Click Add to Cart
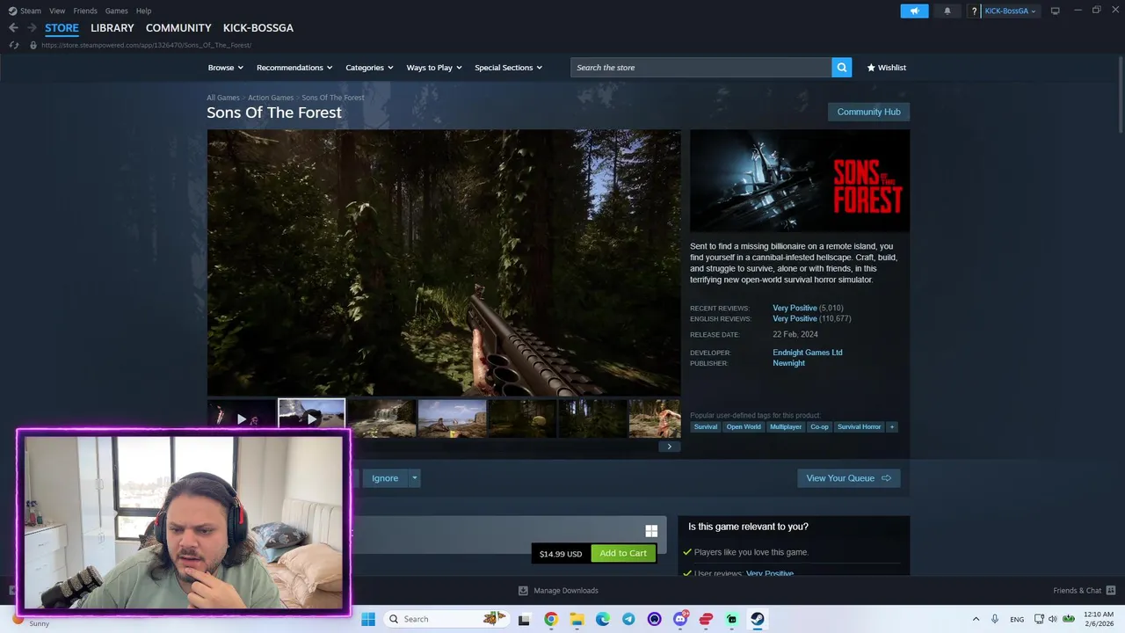 point(623,553)
